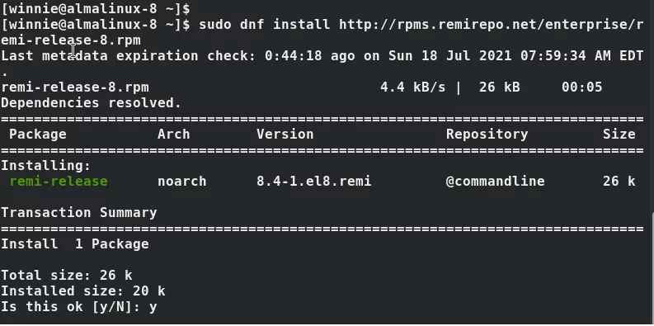Click the green remi-release package name
Image resolution: width=654 pixels, height=326 pixels.
tap(59, 182)
